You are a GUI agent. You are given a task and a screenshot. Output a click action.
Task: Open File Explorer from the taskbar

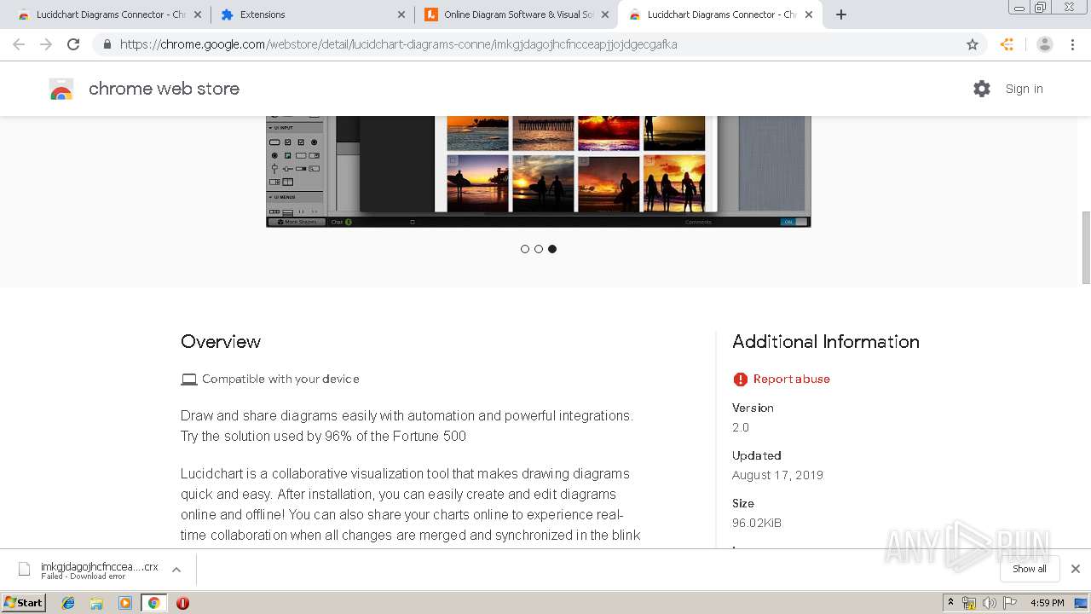pos(96,603)
